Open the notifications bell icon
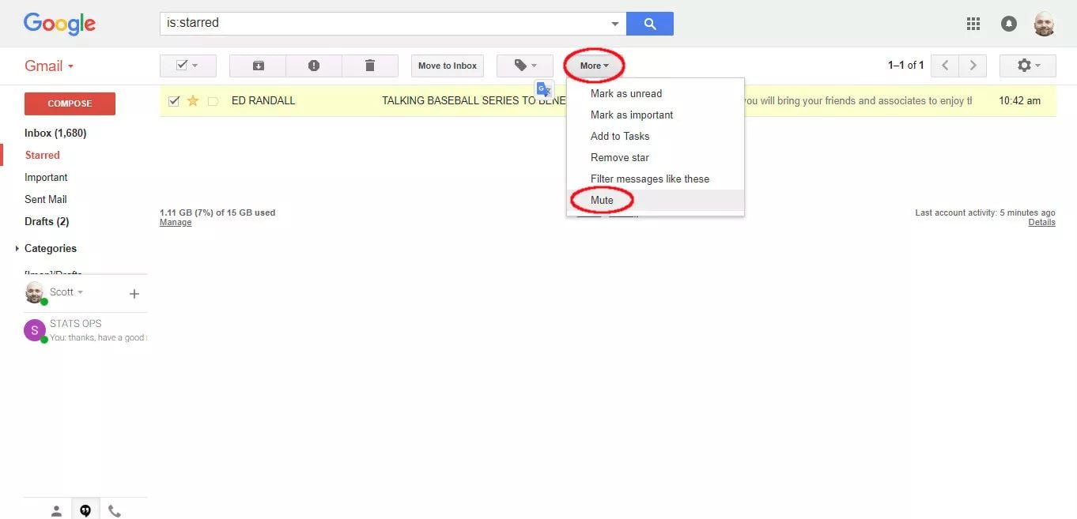This screenshot has height=519, width=1077. 1009,24
